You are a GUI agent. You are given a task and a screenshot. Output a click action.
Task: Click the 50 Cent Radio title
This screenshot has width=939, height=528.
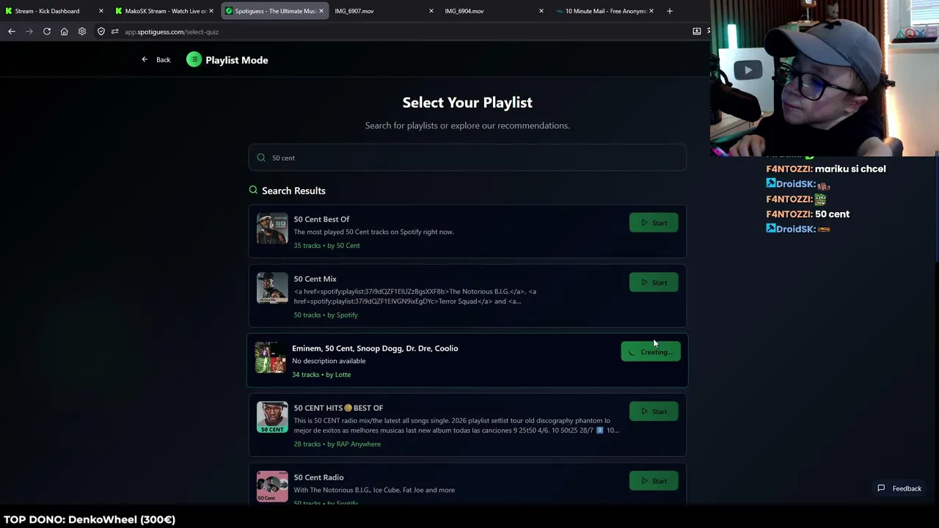[x=318, y=477]
